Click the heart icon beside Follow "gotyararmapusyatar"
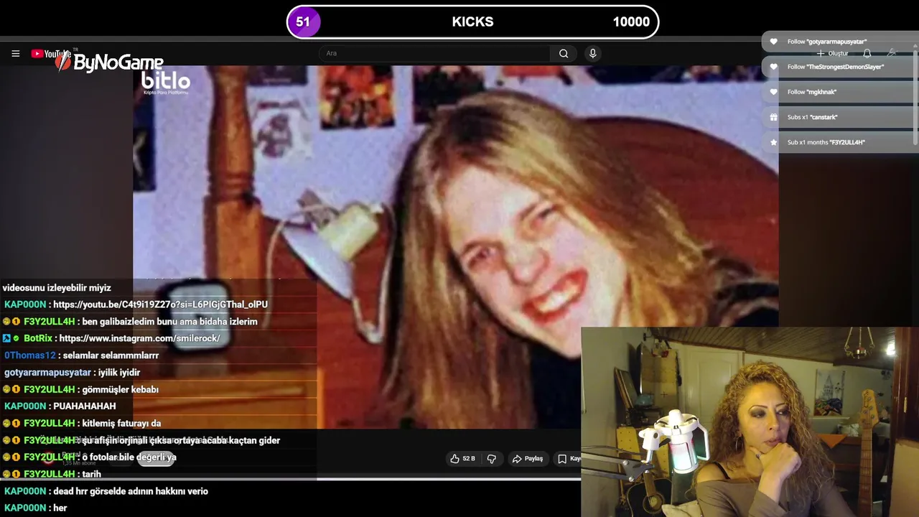This screenshot has width=919, height=517. (773, 42)
